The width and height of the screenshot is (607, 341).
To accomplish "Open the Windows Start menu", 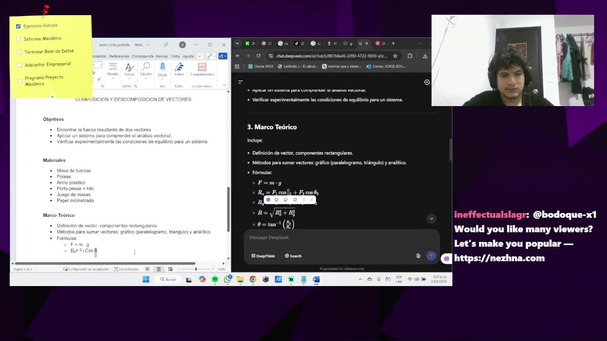I will point(146,279).
